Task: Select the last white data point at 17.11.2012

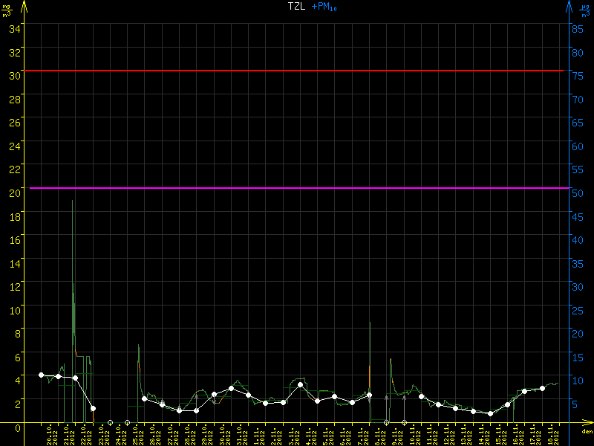Action: (x=542, y=388)
